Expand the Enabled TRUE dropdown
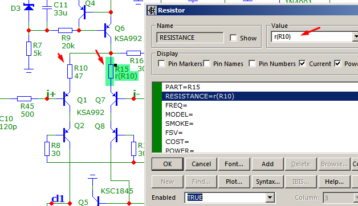Screen dimensions: 358x206 pos(270,197)
